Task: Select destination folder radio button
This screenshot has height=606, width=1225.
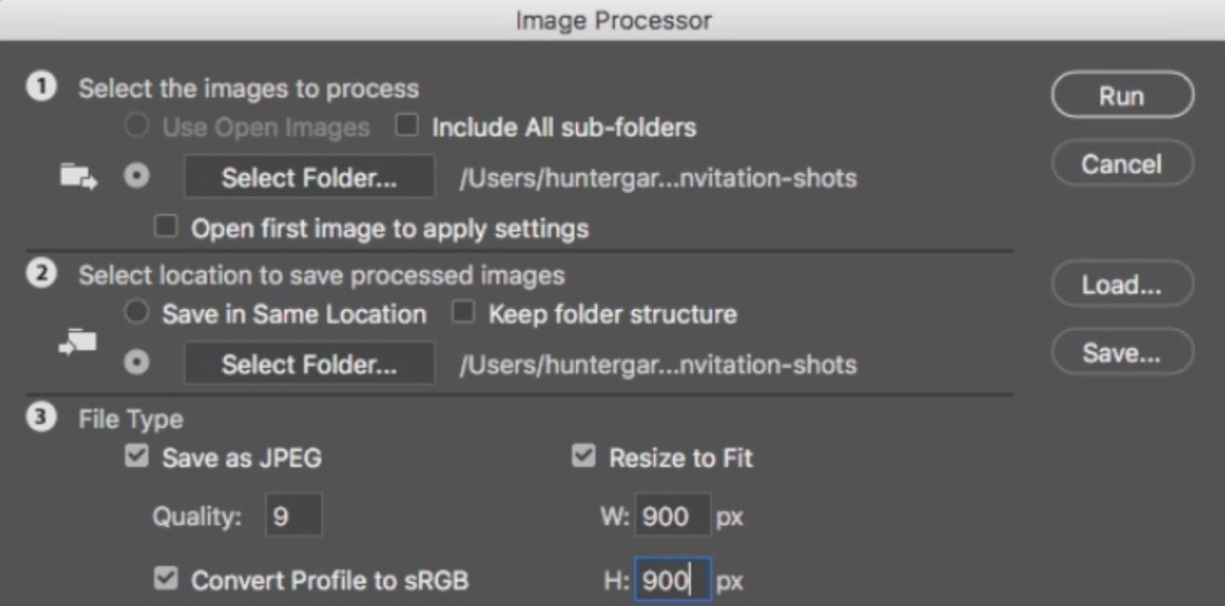Action: 137,362
